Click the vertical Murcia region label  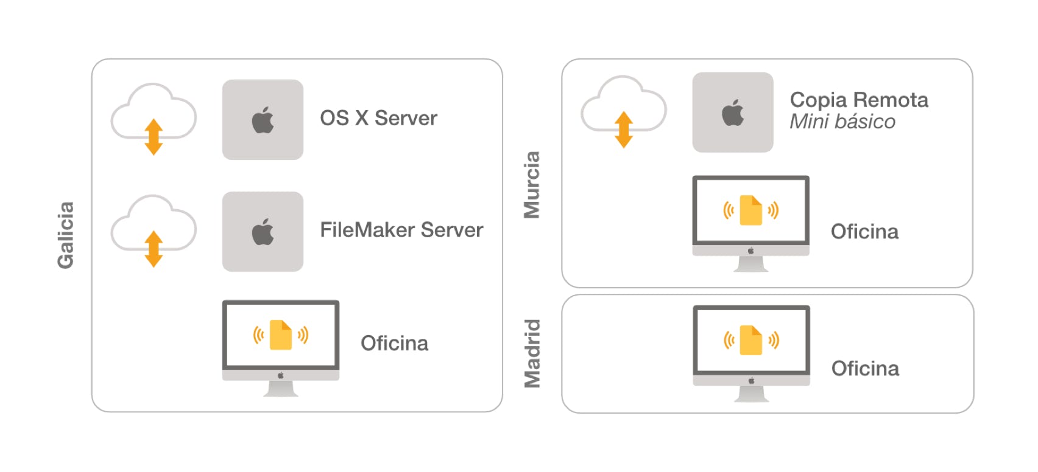tap(532, 184)
